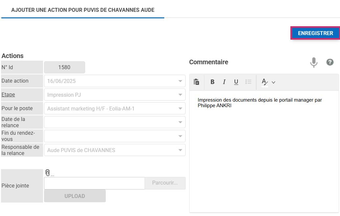
Task: Click the paperclip attachment icon
Action: (48, 173)
